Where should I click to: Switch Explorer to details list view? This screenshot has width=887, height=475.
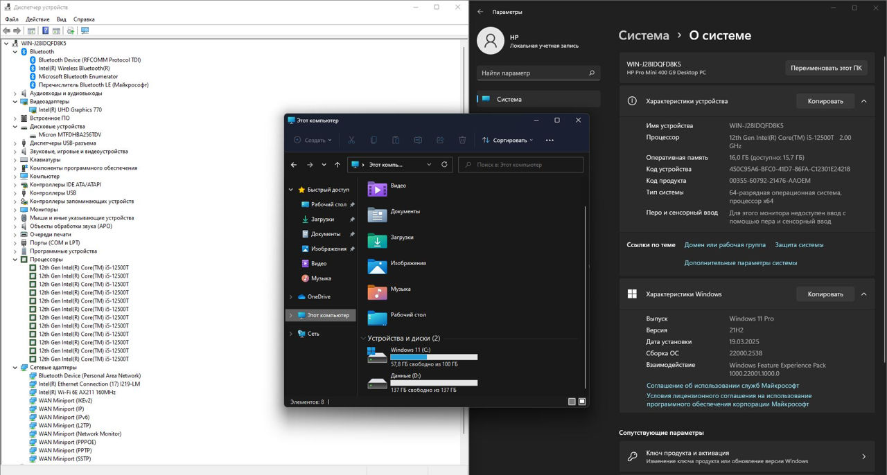(x=572, y=402)
